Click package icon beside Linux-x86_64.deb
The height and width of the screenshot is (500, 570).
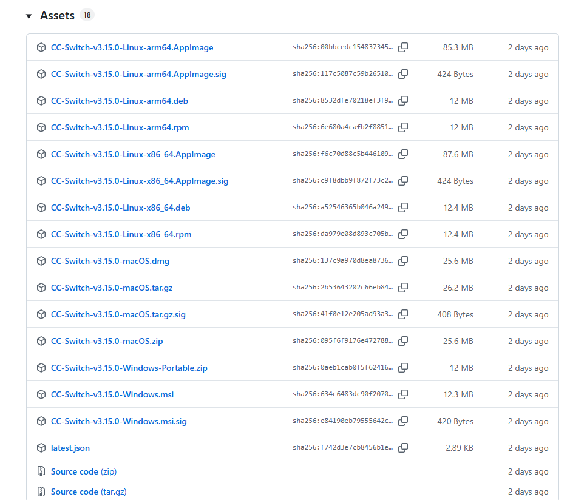point(41,208)
